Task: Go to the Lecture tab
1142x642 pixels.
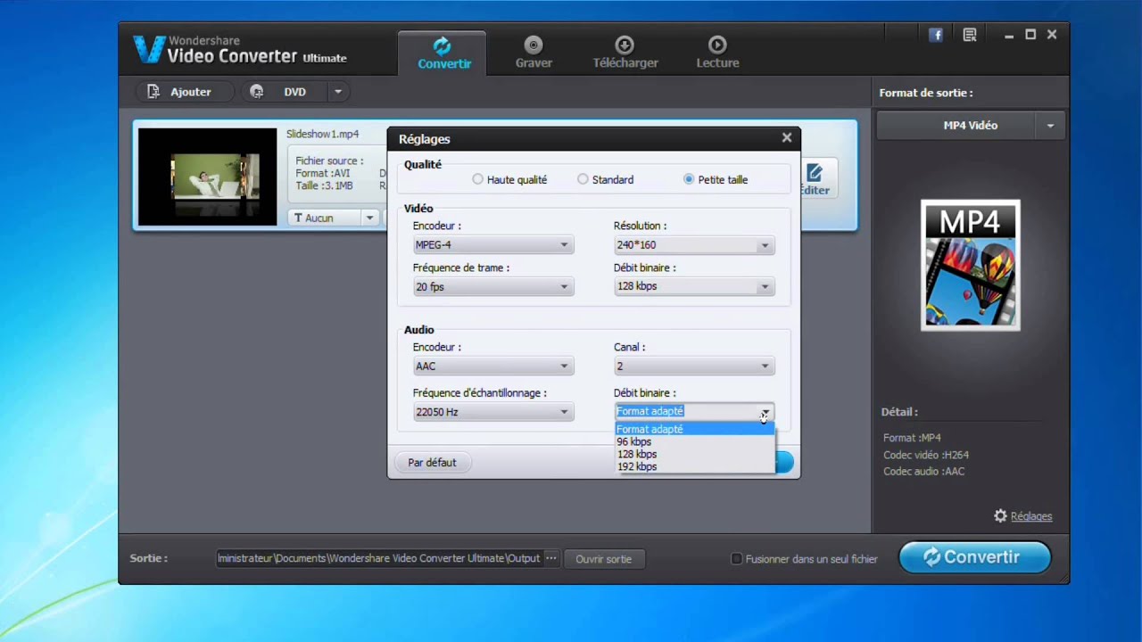Action: click(717, 53)
